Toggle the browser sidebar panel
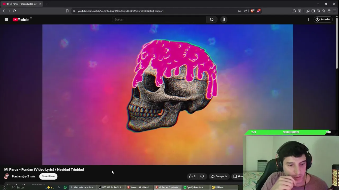The width and height of the screenshot is (339, 190). [x=313, y=11]
